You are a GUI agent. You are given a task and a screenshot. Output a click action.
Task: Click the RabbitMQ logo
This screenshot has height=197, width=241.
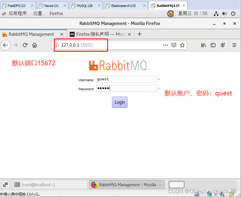pyautogui.click(x=119, y=66)
